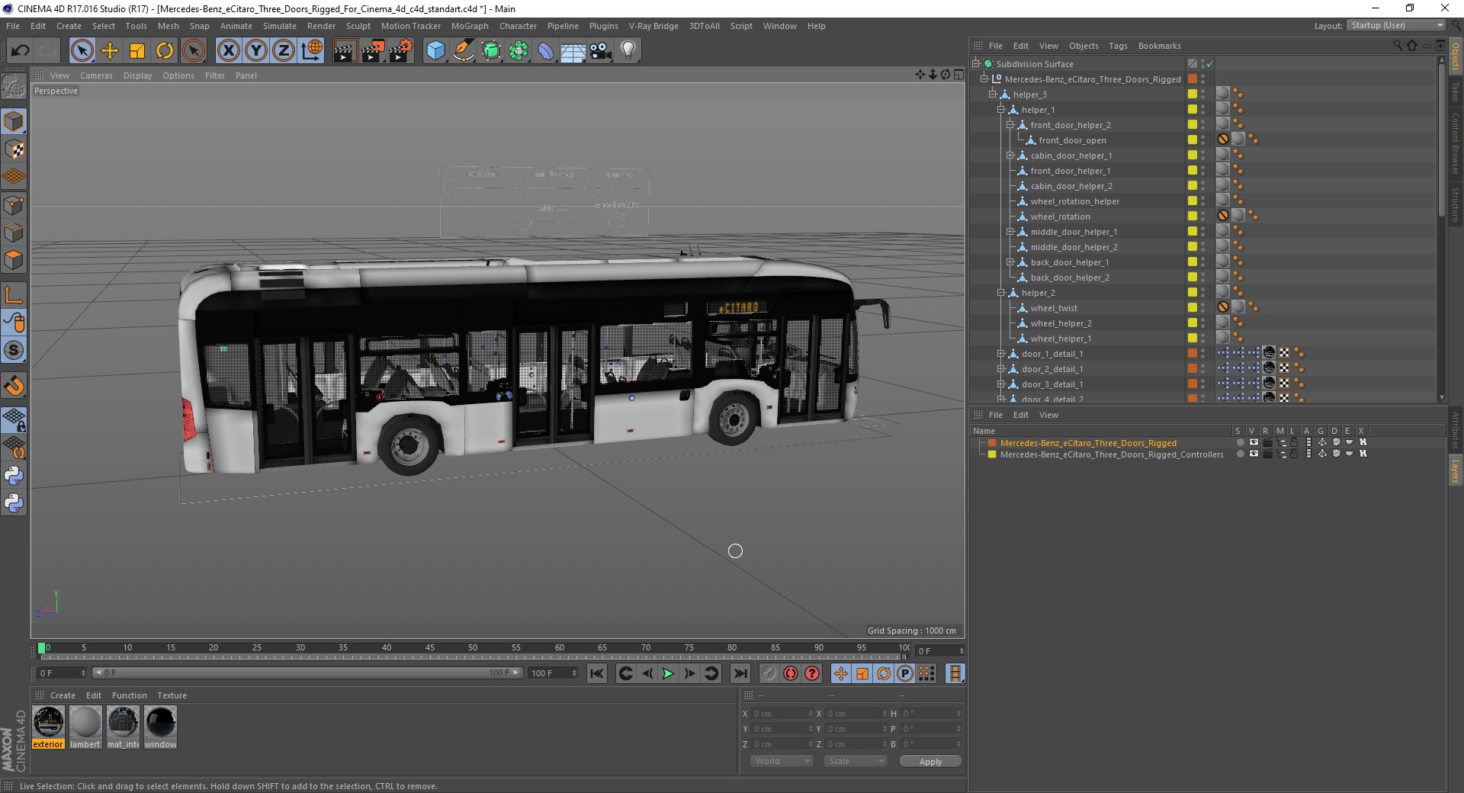Image resolution: width=1464 pixels, height=793 pixels.
Task: Activate the Rotate tool
Action: point(165,51)
